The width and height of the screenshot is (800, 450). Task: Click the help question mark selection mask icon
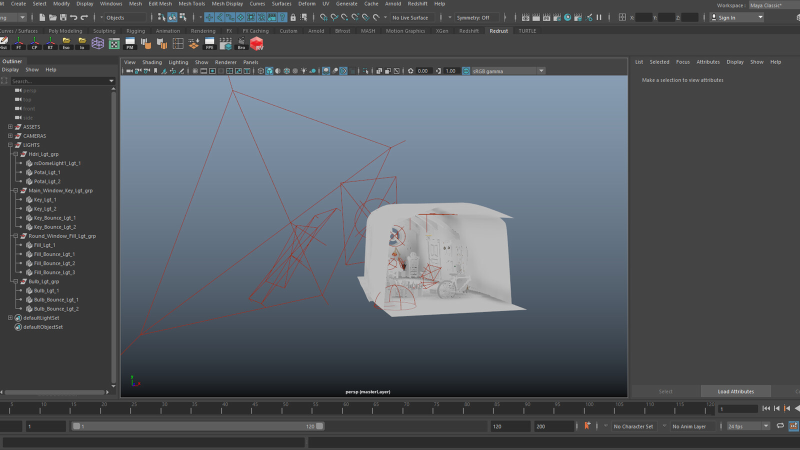tap(282, 17)
